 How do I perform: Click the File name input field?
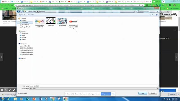93,86
